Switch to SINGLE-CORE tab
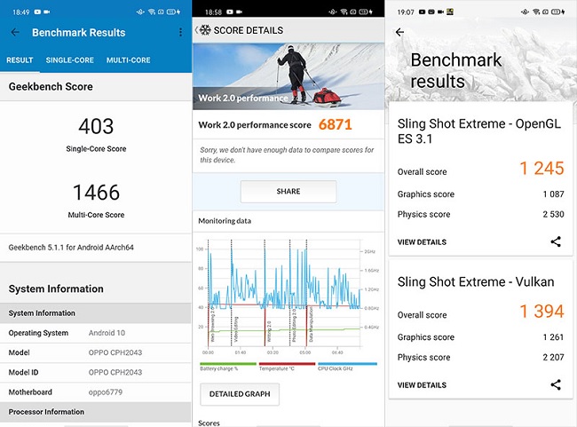Viewport: 577px width, 427px height. (70, 60)
